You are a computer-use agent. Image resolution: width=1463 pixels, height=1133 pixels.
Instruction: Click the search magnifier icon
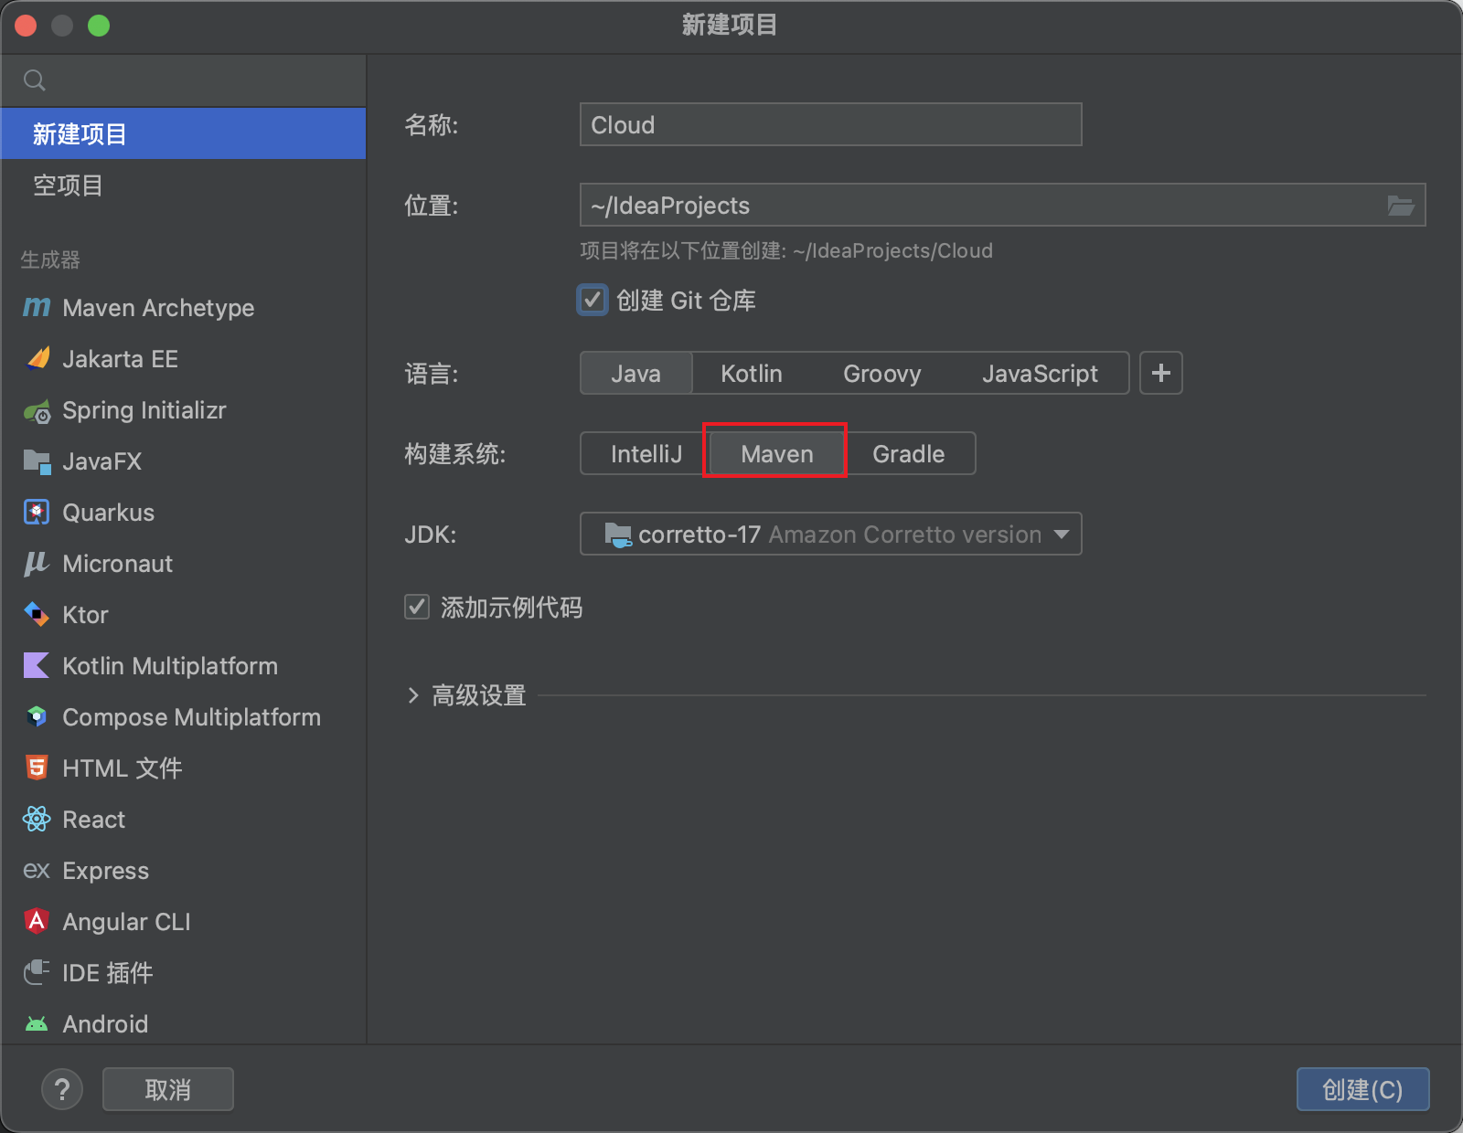[35, 80]
